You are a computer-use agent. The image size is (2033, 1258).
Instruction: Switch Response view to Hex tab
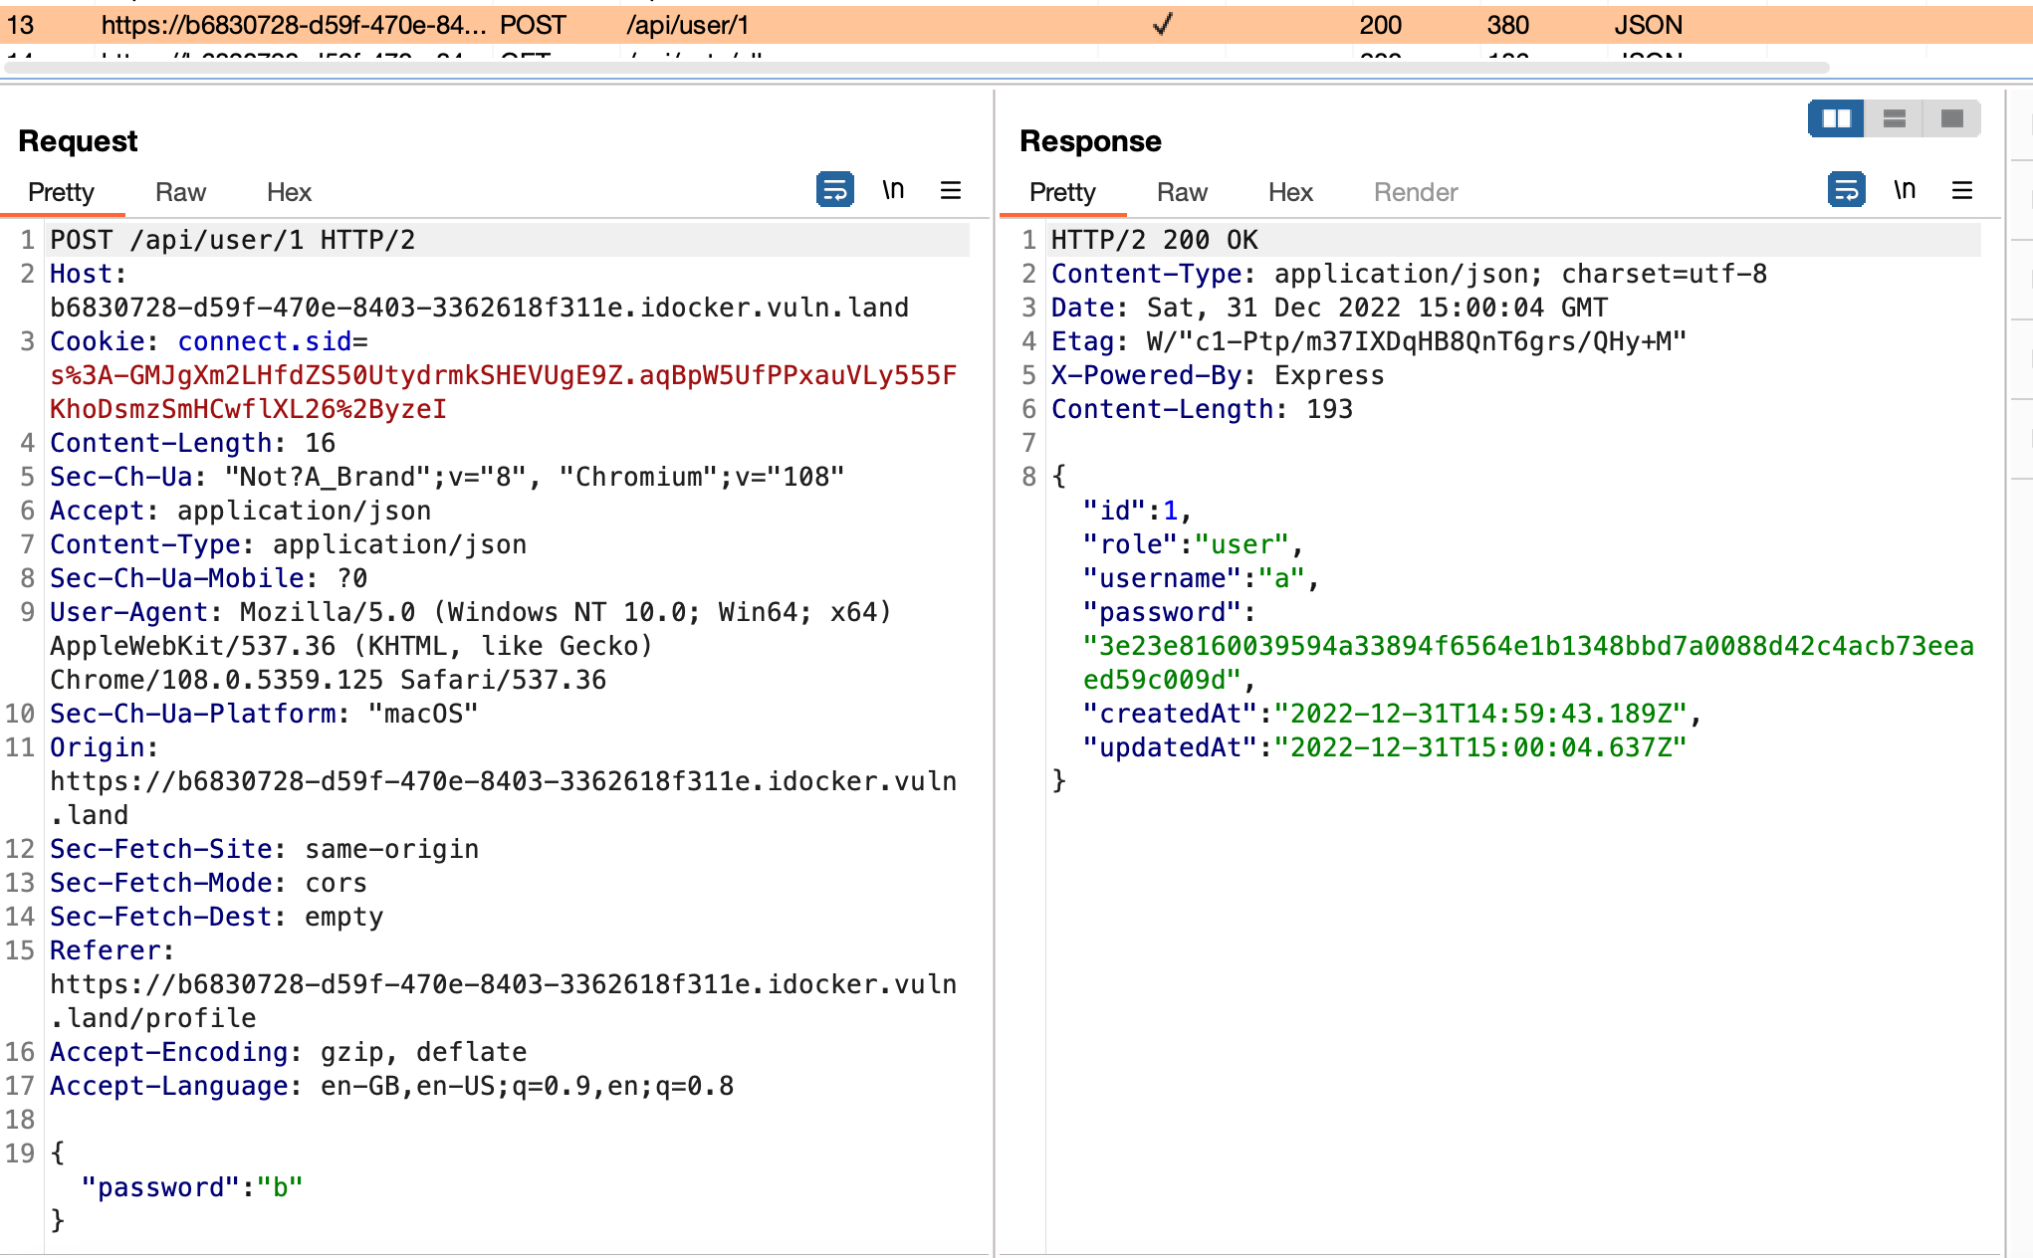[1290, 192]
